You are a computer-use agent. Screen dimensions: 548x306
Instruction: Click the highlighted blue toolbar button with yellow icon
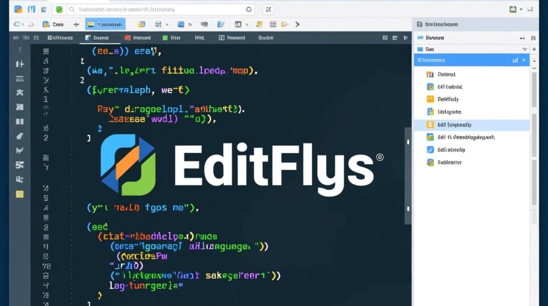pos(105,24)
